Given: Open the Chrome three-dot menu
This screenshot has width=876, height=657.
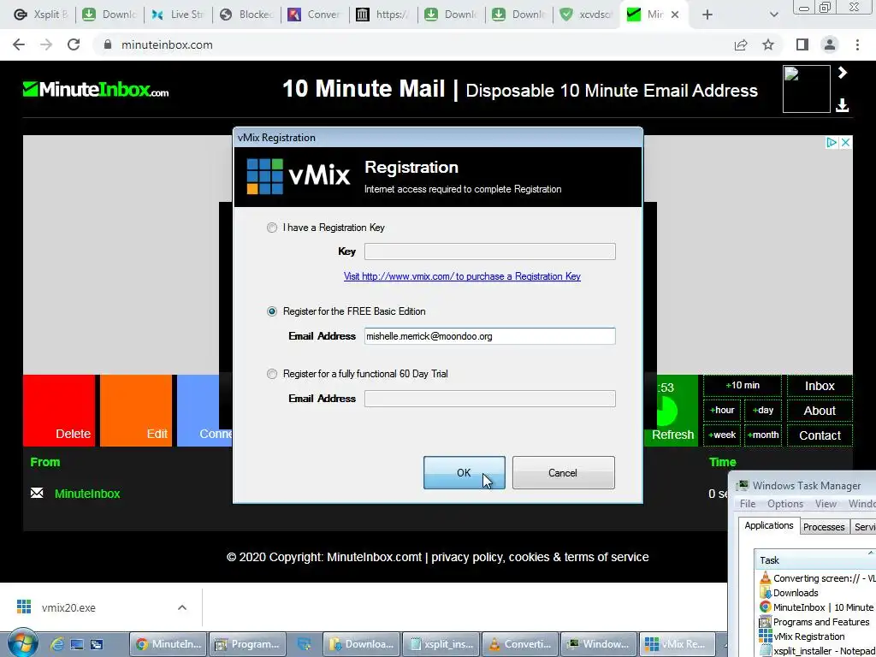Looking at the screenshot, I should (857, 44).
